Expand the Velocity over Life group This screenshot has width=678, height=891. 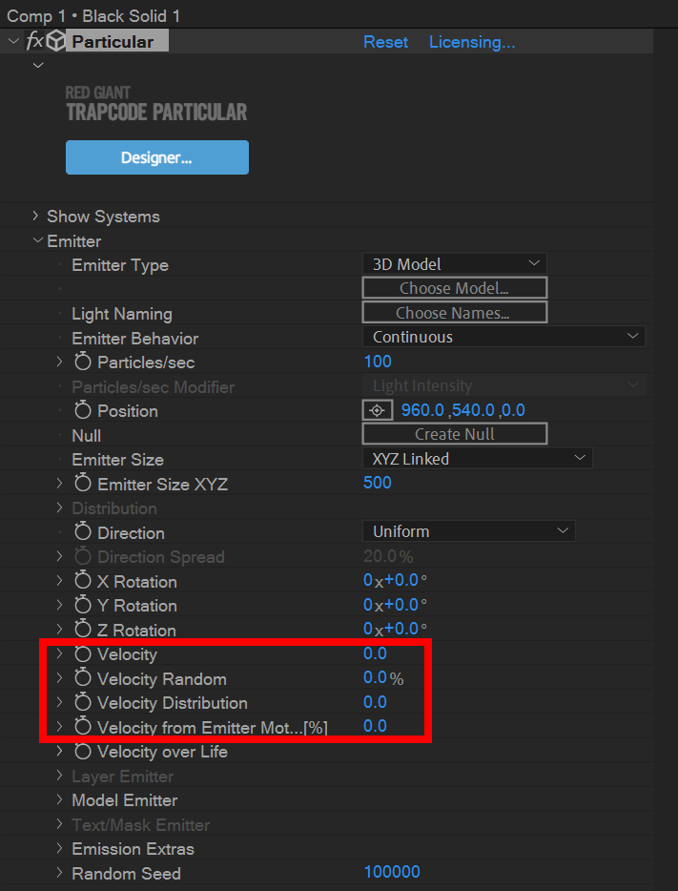(59, 751)
